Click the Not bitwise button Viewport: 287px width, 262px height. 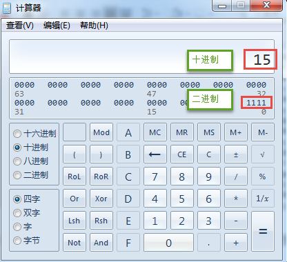point(75,243)
